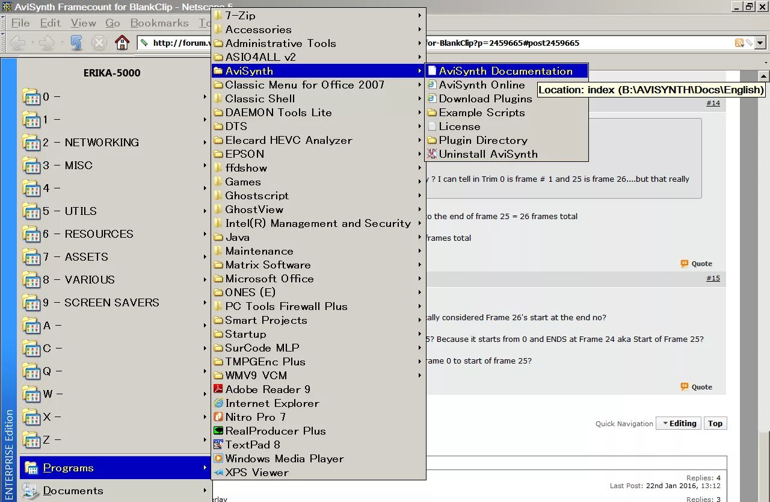Expand the Games folder
Viewport: 770px width, 502px height.
(x=319, y=182)
